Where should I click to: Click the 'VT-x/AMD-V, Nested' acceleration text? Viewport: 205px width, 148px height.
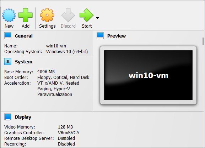(58, 83)
